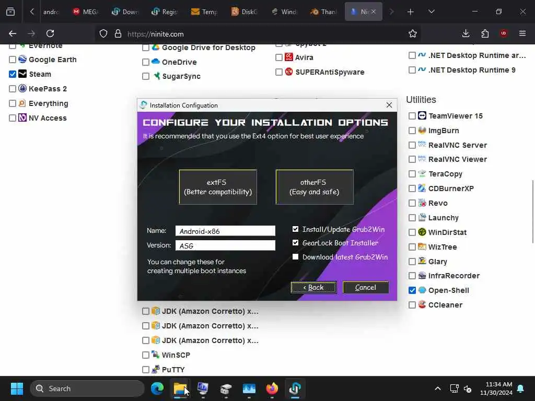The height and width of the screenshot is (401, 535).
Task: Close the Installation Configuation dialog
Action: (x=389, y=105)
